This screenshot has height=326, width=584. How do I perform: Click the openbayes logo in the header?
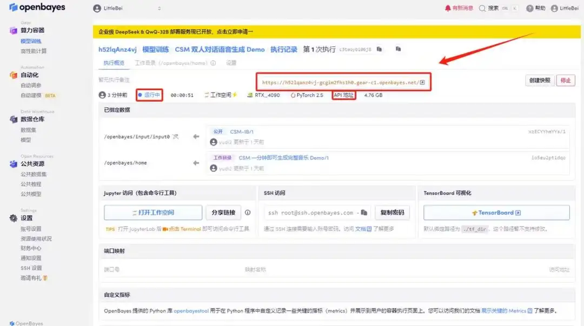(x=37, y=7)
